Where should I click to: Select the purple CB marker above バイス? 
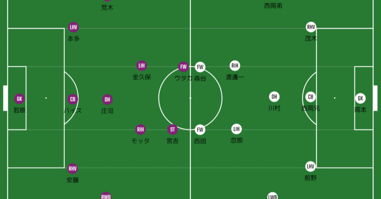73,99
